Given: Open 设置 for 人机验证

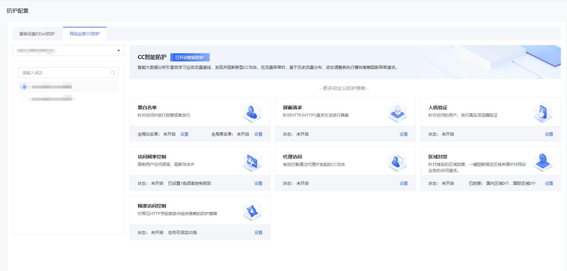Looking at the screenshot, I should point(549,134).
